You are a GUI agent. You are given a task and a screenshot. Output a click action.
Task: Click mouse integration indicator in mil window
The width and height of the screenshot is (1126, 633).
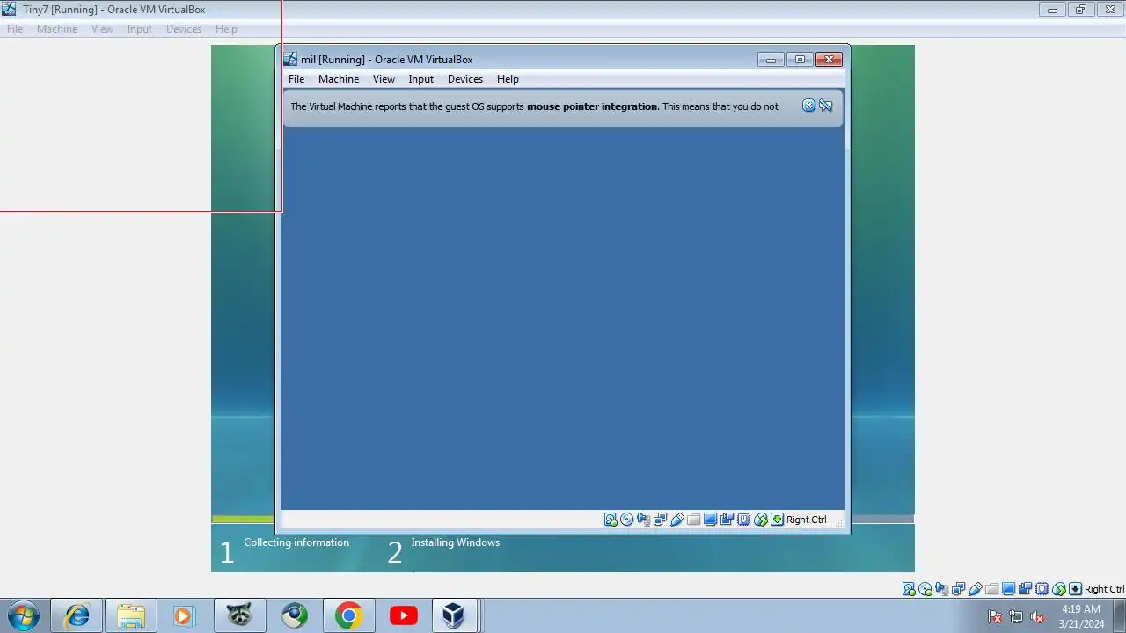[x=761, y=520]
